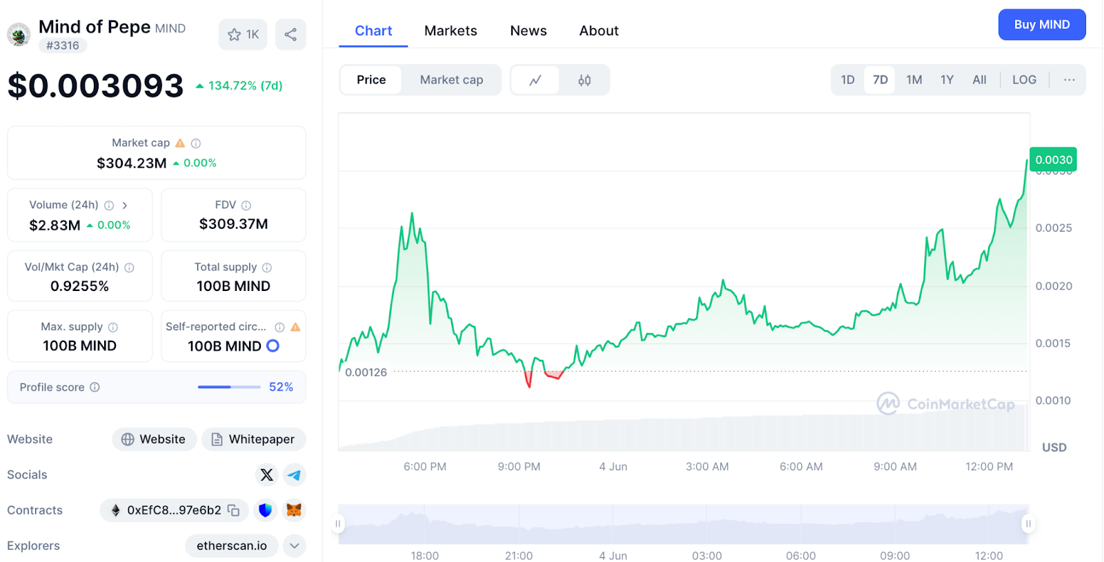Click the star watchlist icon

(235, 34)
